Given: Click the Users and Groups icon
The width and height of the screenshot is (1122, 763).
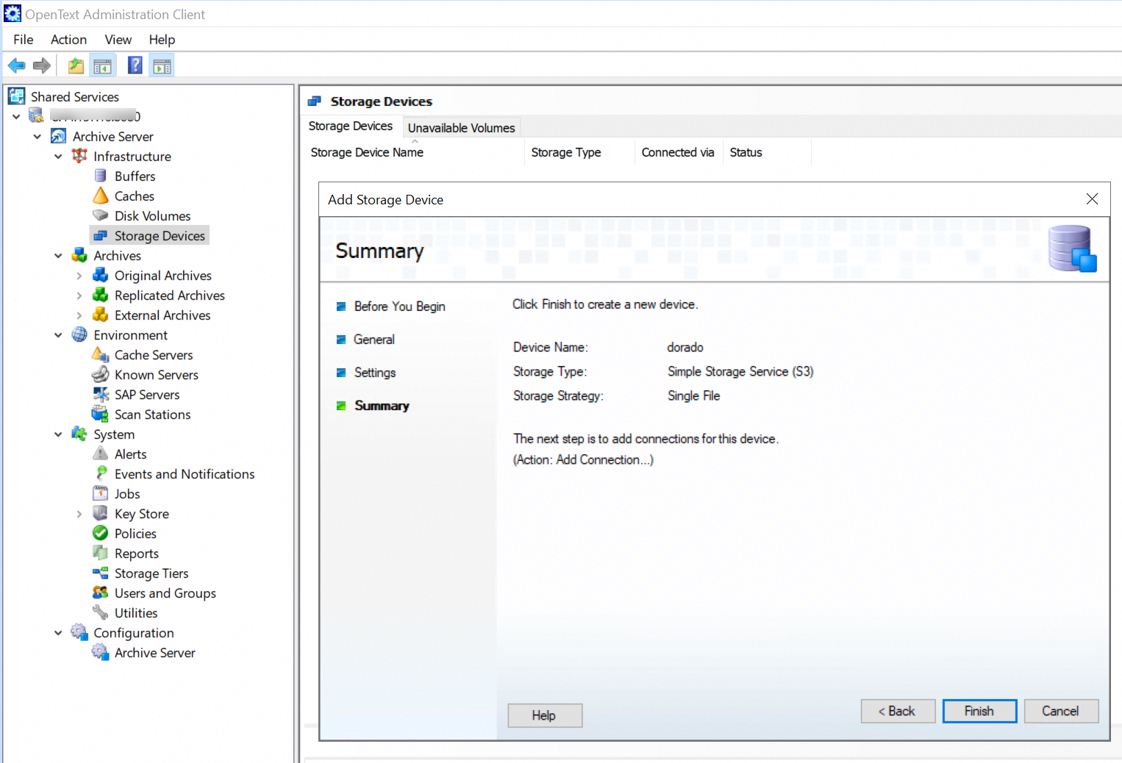Looking at the screenshot, I should click(101, 592).
